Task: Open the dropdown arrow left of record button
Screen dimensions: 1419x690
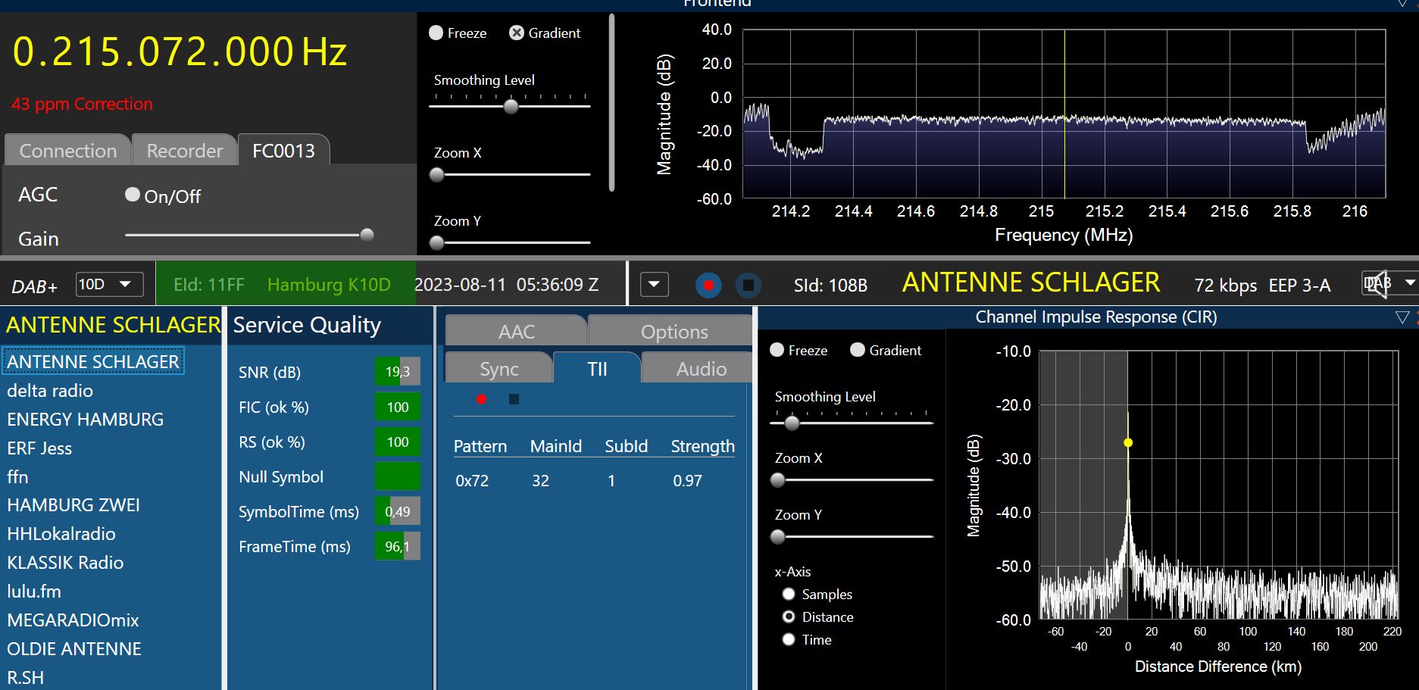Action: tap(654, 285)
